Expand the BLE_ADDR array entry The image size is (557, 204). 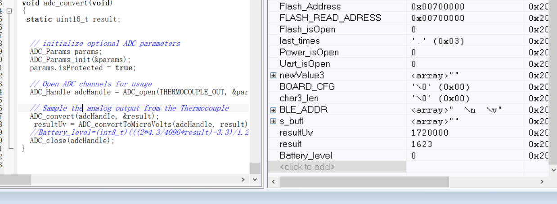click(x=273, y=110)
